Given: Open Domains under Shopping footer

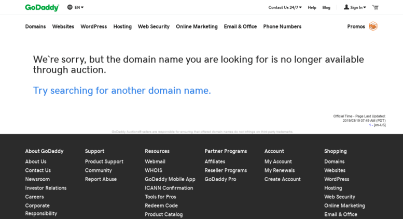Looking at the screenshot, I should (335, 162).
